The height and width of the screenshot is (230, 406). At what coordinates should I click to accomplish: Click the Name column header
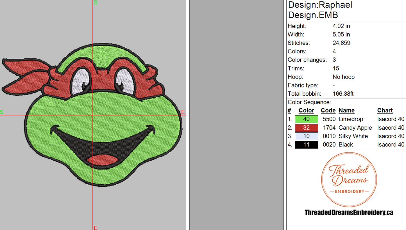click(346, 111)
